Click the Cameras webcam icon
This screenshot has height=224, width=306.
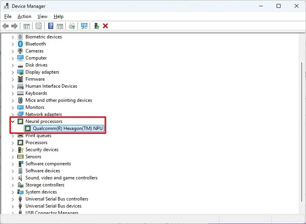(20, 51)
